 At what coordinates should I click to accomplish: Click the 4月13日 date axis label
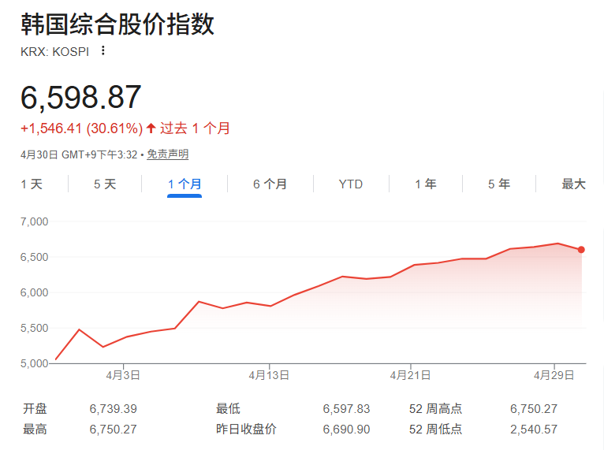coord(269,376)
